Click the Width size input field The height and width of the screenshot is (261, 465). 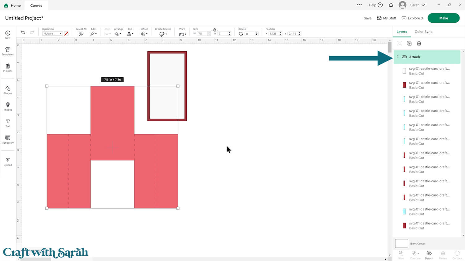pyautogui.click(x=202, y=34)
